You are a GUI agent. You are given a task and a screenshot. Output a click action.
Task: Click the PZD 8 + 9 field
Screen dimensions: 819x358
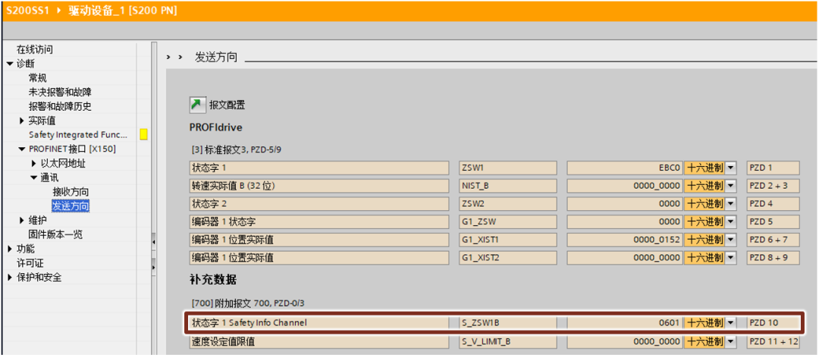pyautogui.click(x=773, y=258)
